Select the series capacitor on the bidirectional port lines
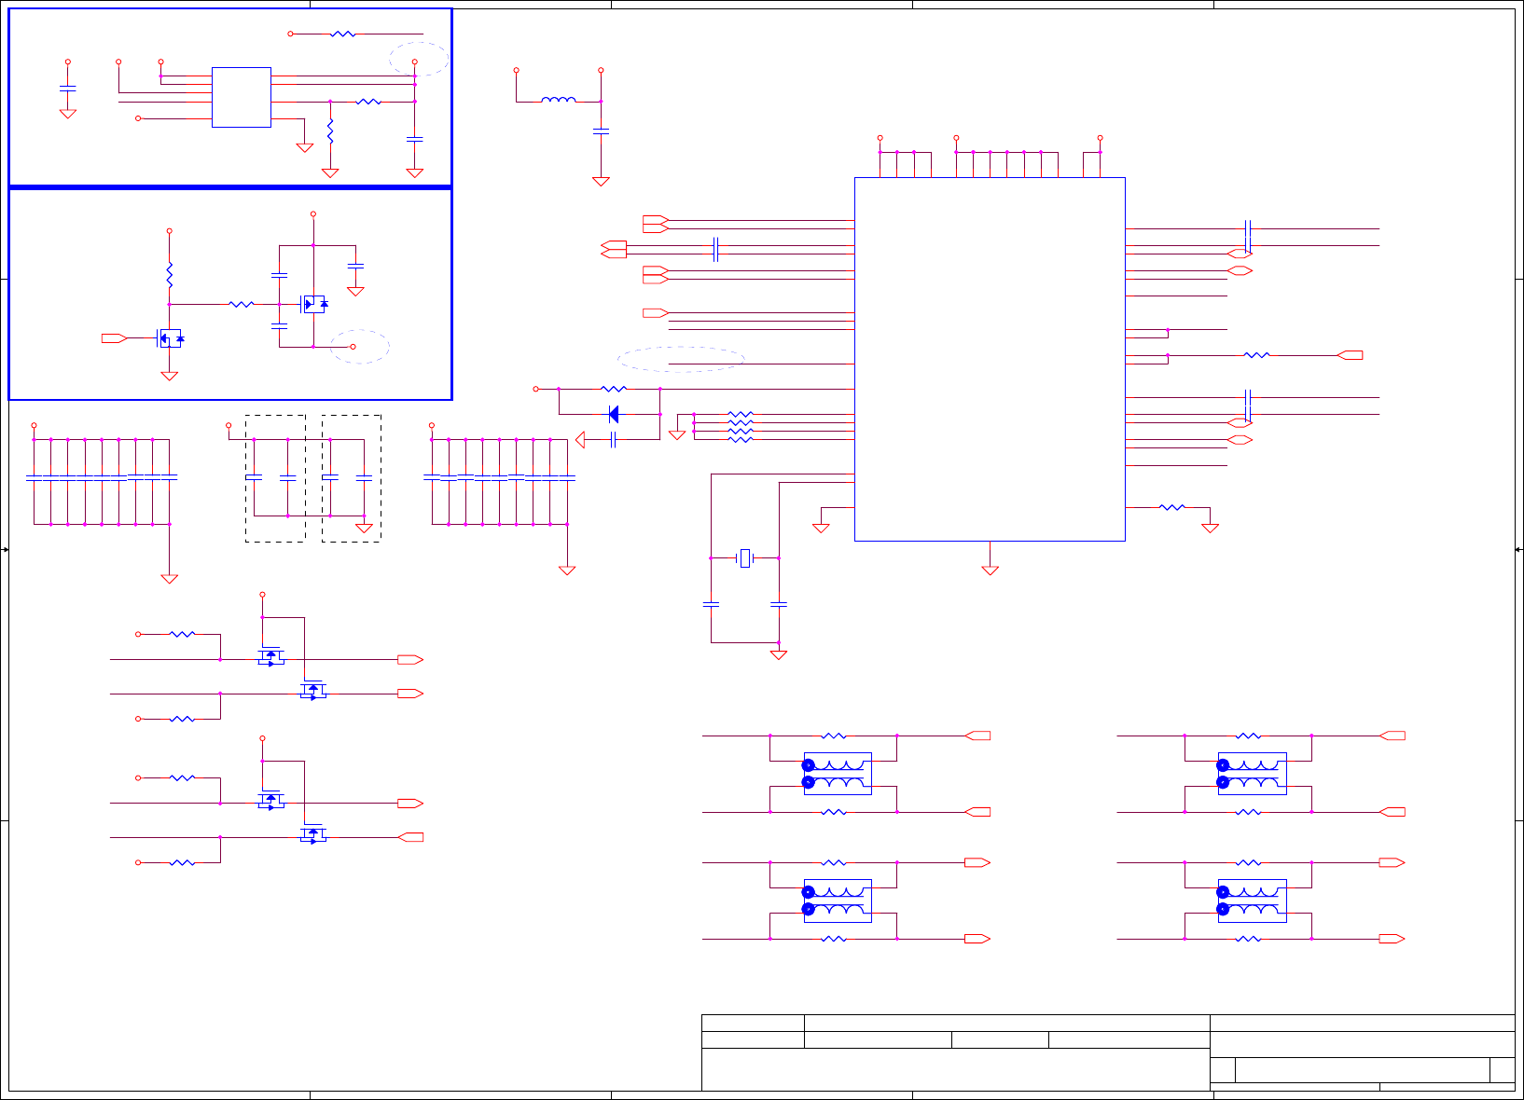 pos(715,249)
